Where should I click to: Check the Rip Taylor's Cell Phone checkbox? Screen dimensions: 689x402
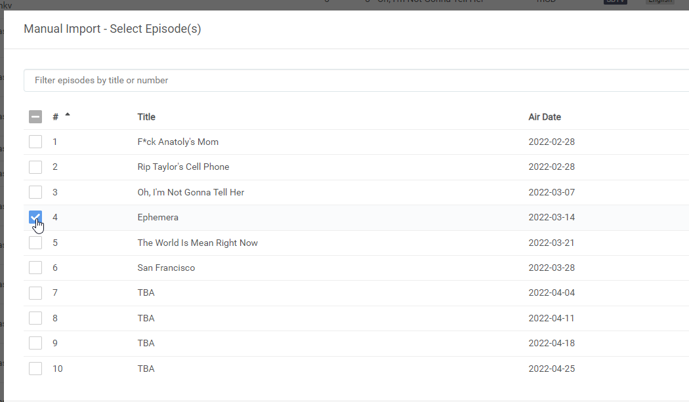pos(35,167)
